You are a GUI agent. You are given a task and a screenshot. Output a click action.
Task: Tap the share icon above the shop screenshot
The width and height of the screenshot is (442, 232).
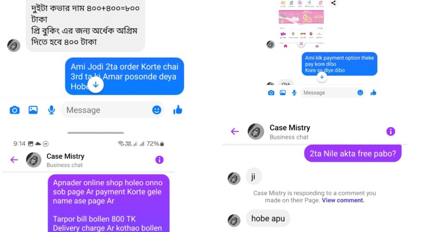pos(334,3)
